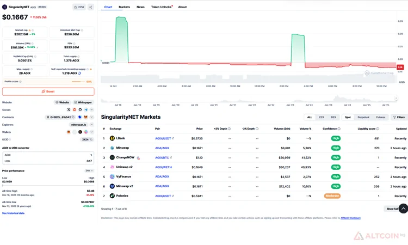Screen dimensions: 408x245
Task: Expand the Volume (24h) detail arrow
Action: pyautogui.click(x=38, y=47)
